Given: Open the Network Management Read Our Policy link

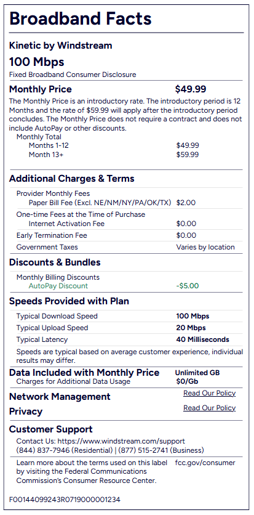Looking at the screenshot, I should 210,393.
